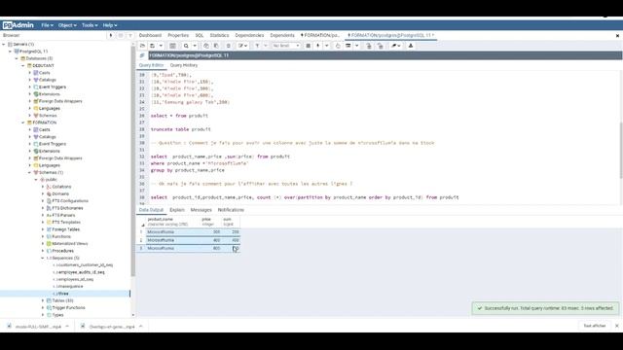623x350 pixels.
Task: Switch to the Query History tab
Action: 184,65
